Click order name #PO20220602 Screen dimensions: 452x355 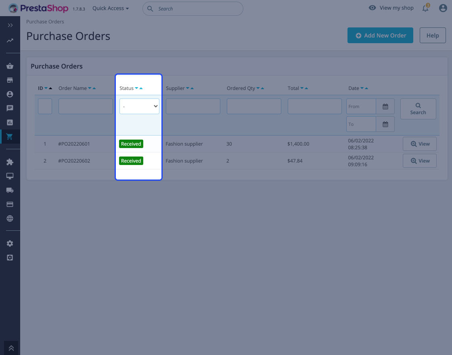pyautogui.click(x=74, y=161)
